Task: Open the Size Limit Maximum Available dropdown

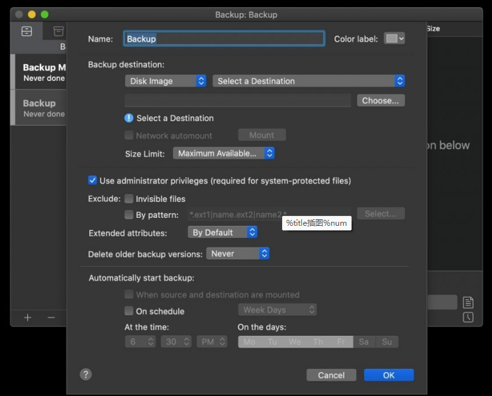Action: coord(224,153)
